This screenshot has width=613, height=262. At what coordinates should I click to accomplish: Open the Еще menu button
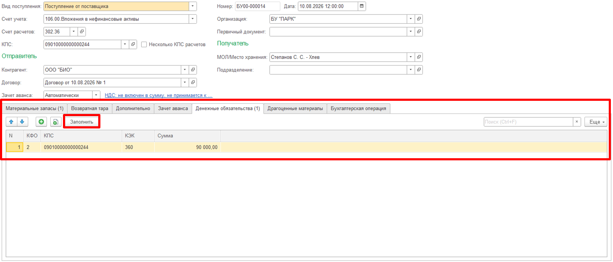click(x=596, y=122)
